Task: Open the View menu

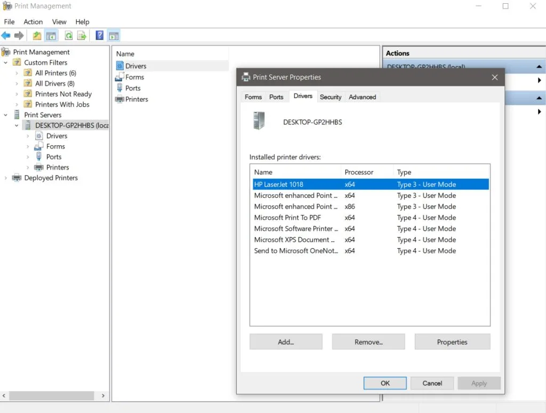Action: point(59,21)
